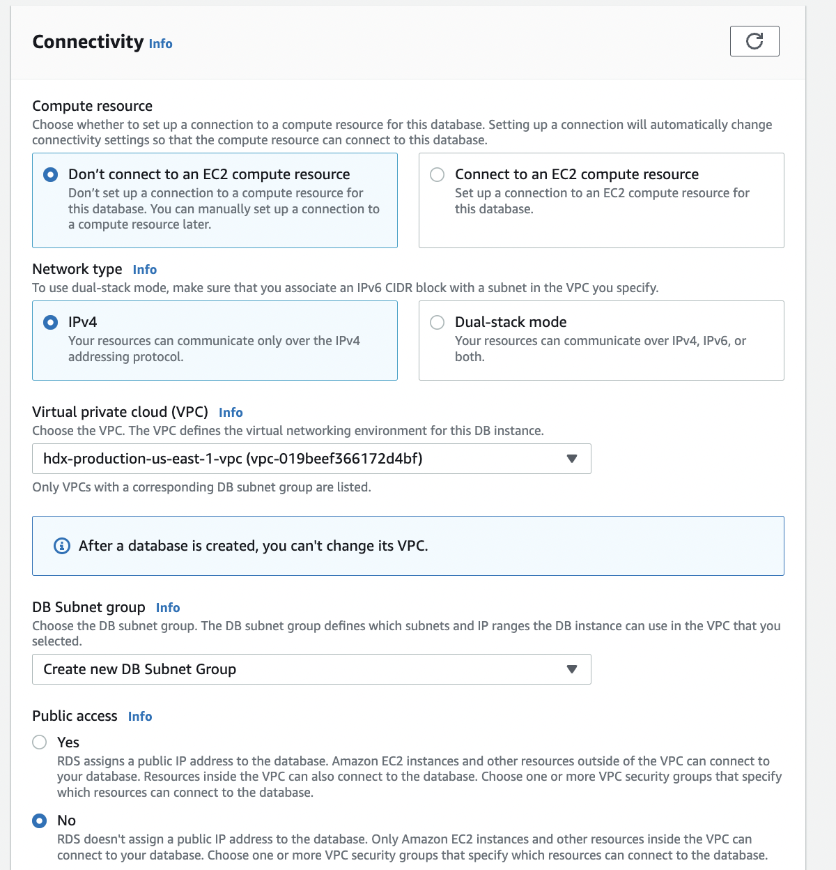
Task: Click the Create new DB Subnet Group field
Action: (311, 669)
